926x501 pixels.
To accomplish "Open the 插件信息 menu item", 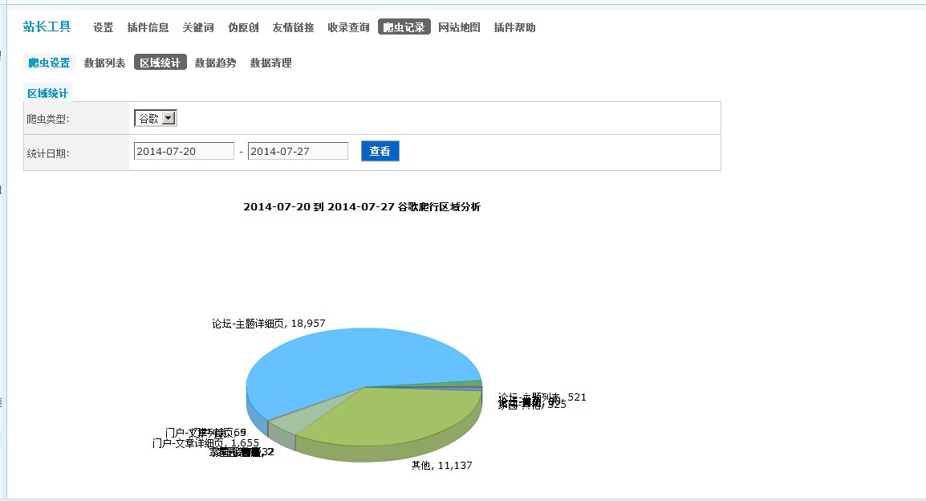I will click(148, 27).
